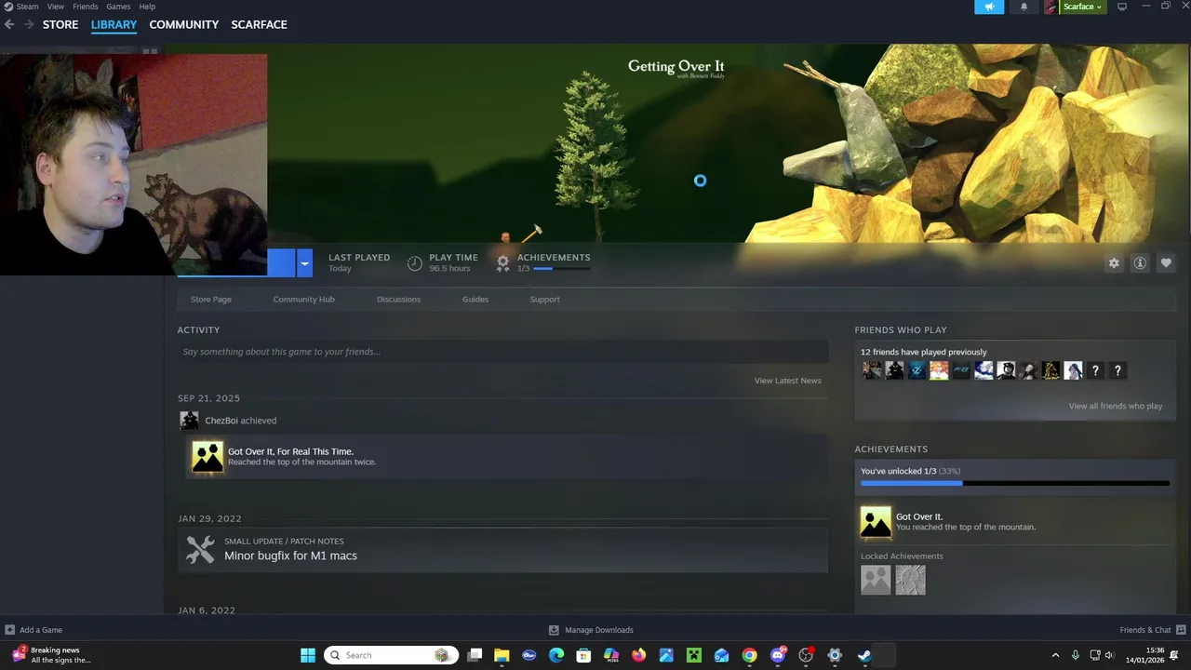Click the Manage Downloads icon
1191x670 pixels.
click(x=554, y=630)
